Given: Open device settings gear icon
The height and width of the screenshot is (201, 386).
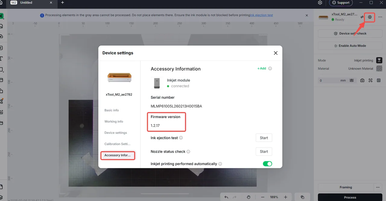Looking at the screenshot, I should 370,17.
